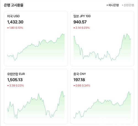Open the 중국 CNY rate card

pos(102,96)
